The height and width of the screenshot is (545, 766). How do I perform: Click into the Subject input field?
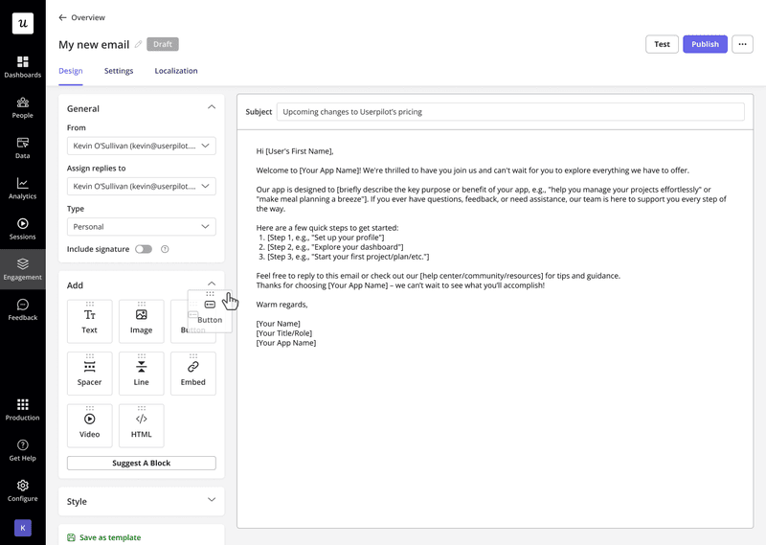509,111
